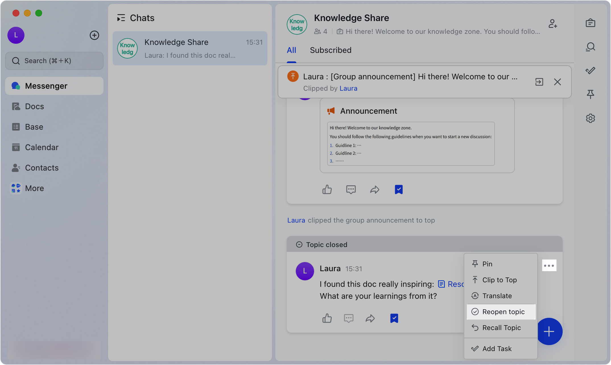This screenshot has width=611, height=365.
Task: Click the Search ⌘+K input field
Action: pos(54,61)
